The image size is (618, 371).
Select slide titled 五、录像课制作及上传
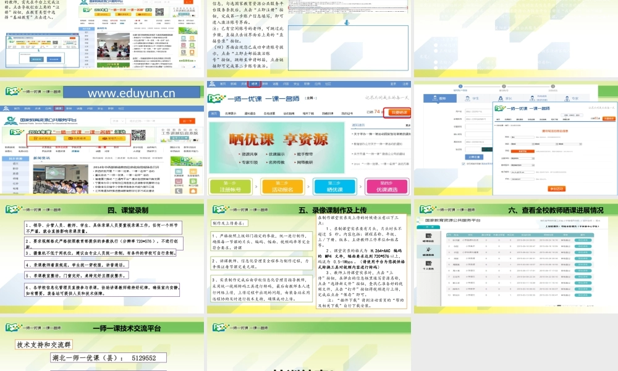coord(309,256)
